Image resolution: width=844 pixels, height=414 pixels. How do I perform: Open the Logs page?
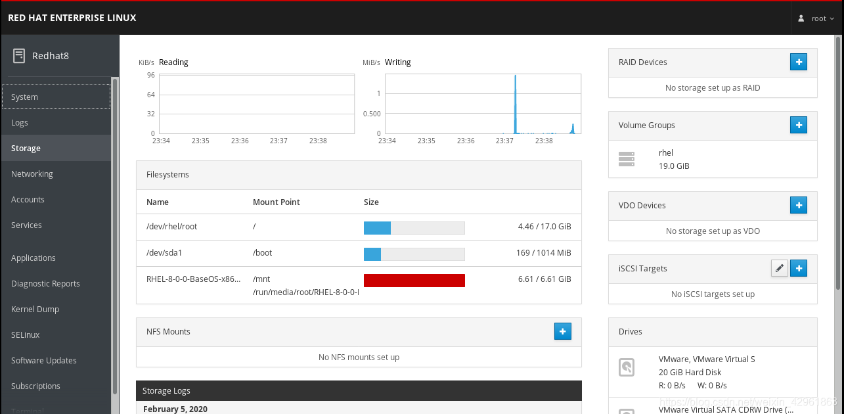56,122
